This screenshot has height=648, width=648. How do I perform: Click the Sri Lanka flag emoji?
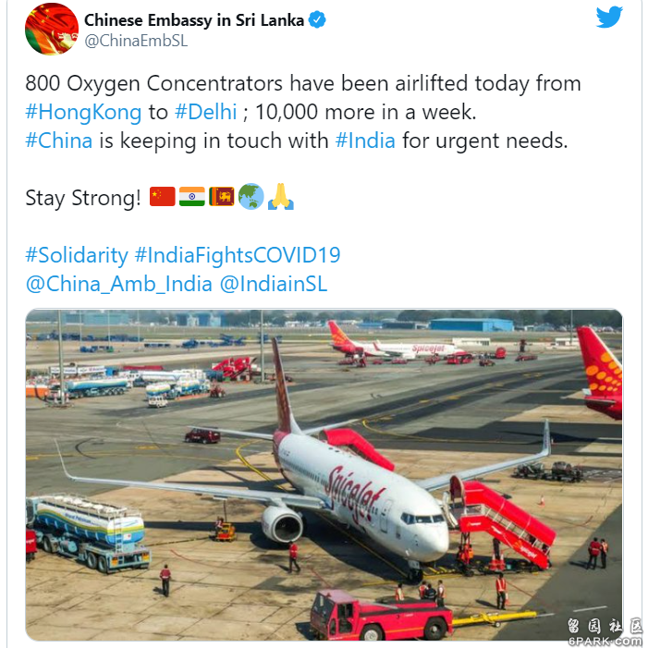click(222, 196)
